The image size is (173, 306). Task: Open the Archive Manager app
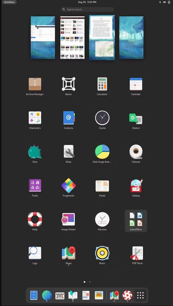[x=35, y=86]
